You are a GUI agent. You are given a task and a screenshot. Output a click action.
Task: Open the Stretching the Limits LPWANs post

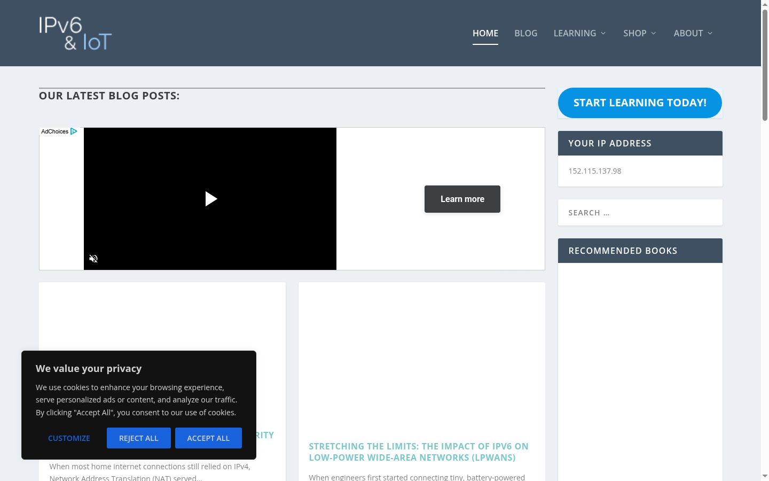point(419,452)
